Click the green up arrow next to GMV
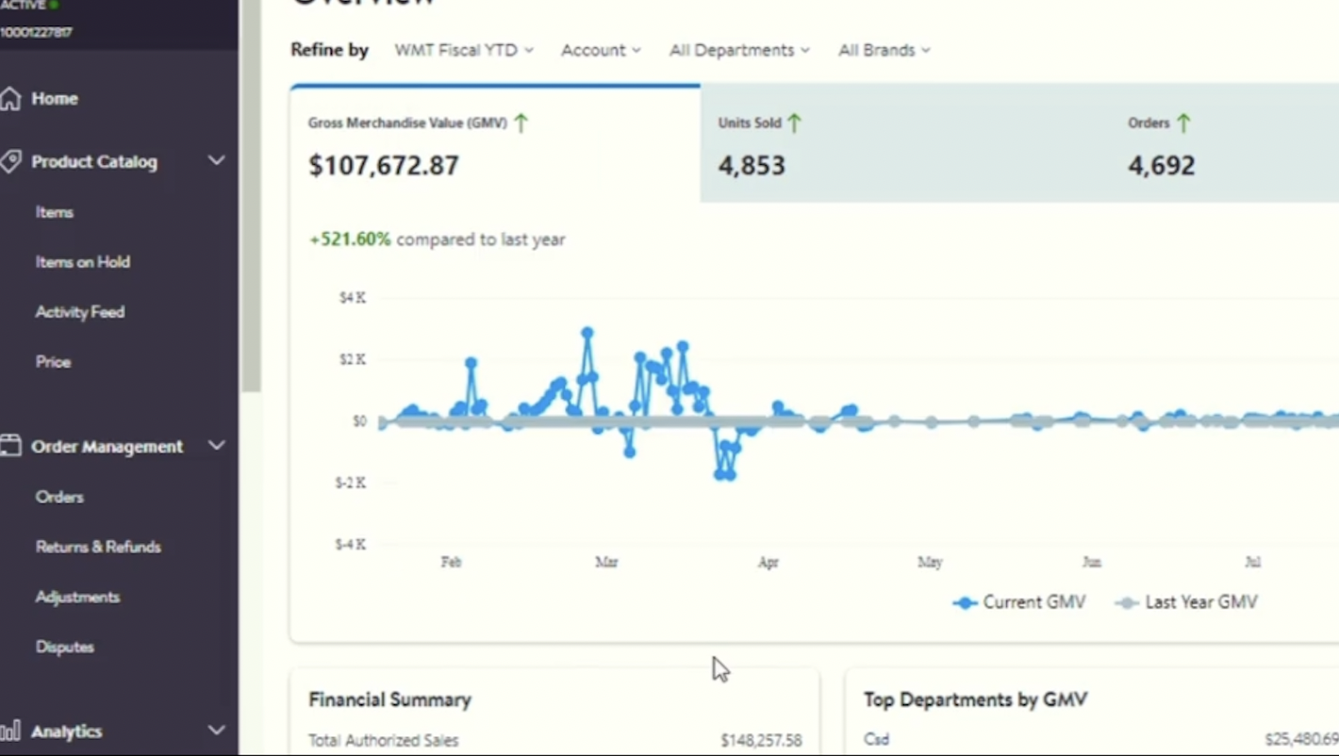This screenshot has width=1339, height=756. [x=521, y=123]
